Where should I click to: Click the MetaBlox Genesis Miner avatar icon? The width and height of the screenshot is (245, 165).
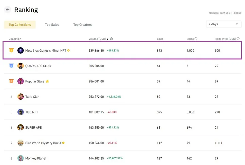20,50
